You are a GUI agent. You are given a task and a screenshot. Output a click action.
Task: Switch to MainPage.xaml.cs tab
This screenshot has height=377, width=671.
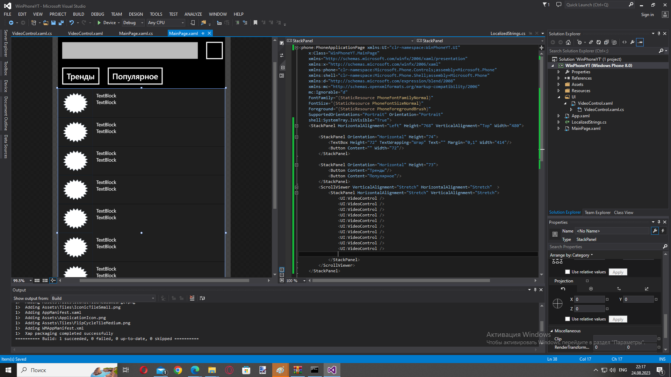click(136, 34)
